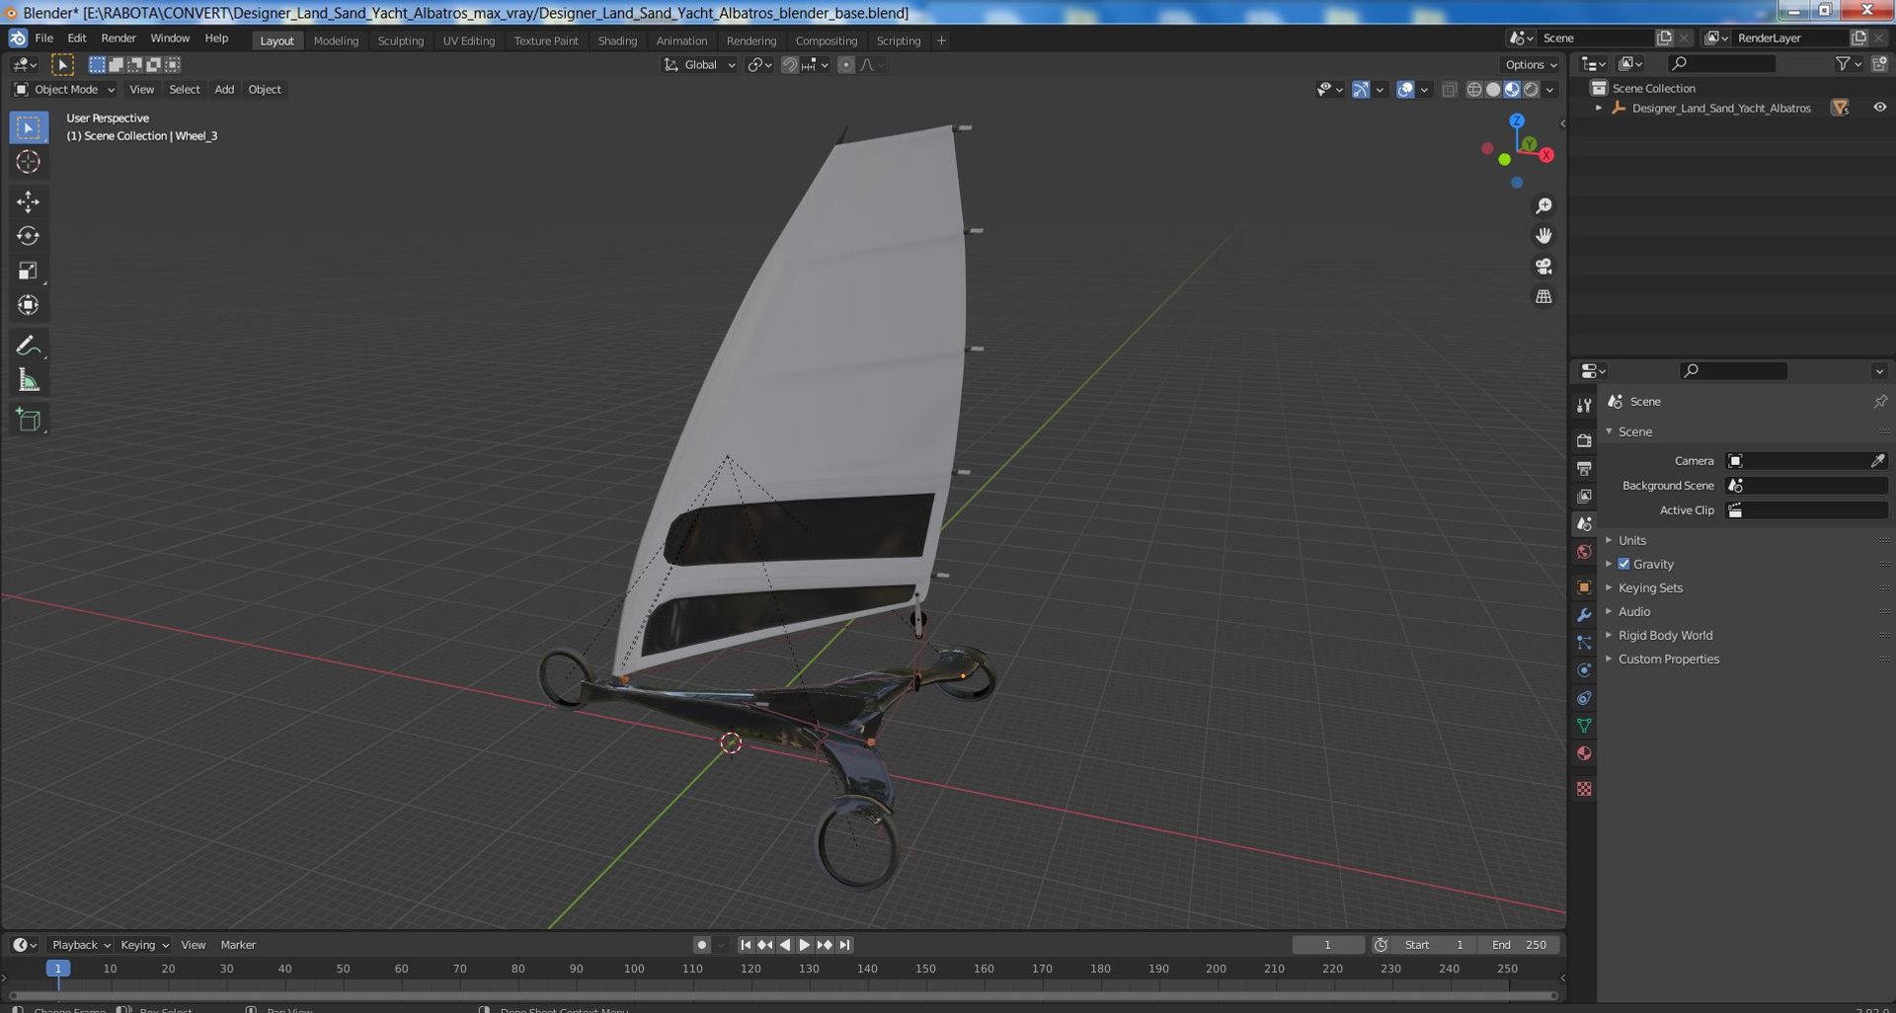Switch to wireframe shading mode
This screenshot has height=1013, width=1896.
pos(1474,90)
